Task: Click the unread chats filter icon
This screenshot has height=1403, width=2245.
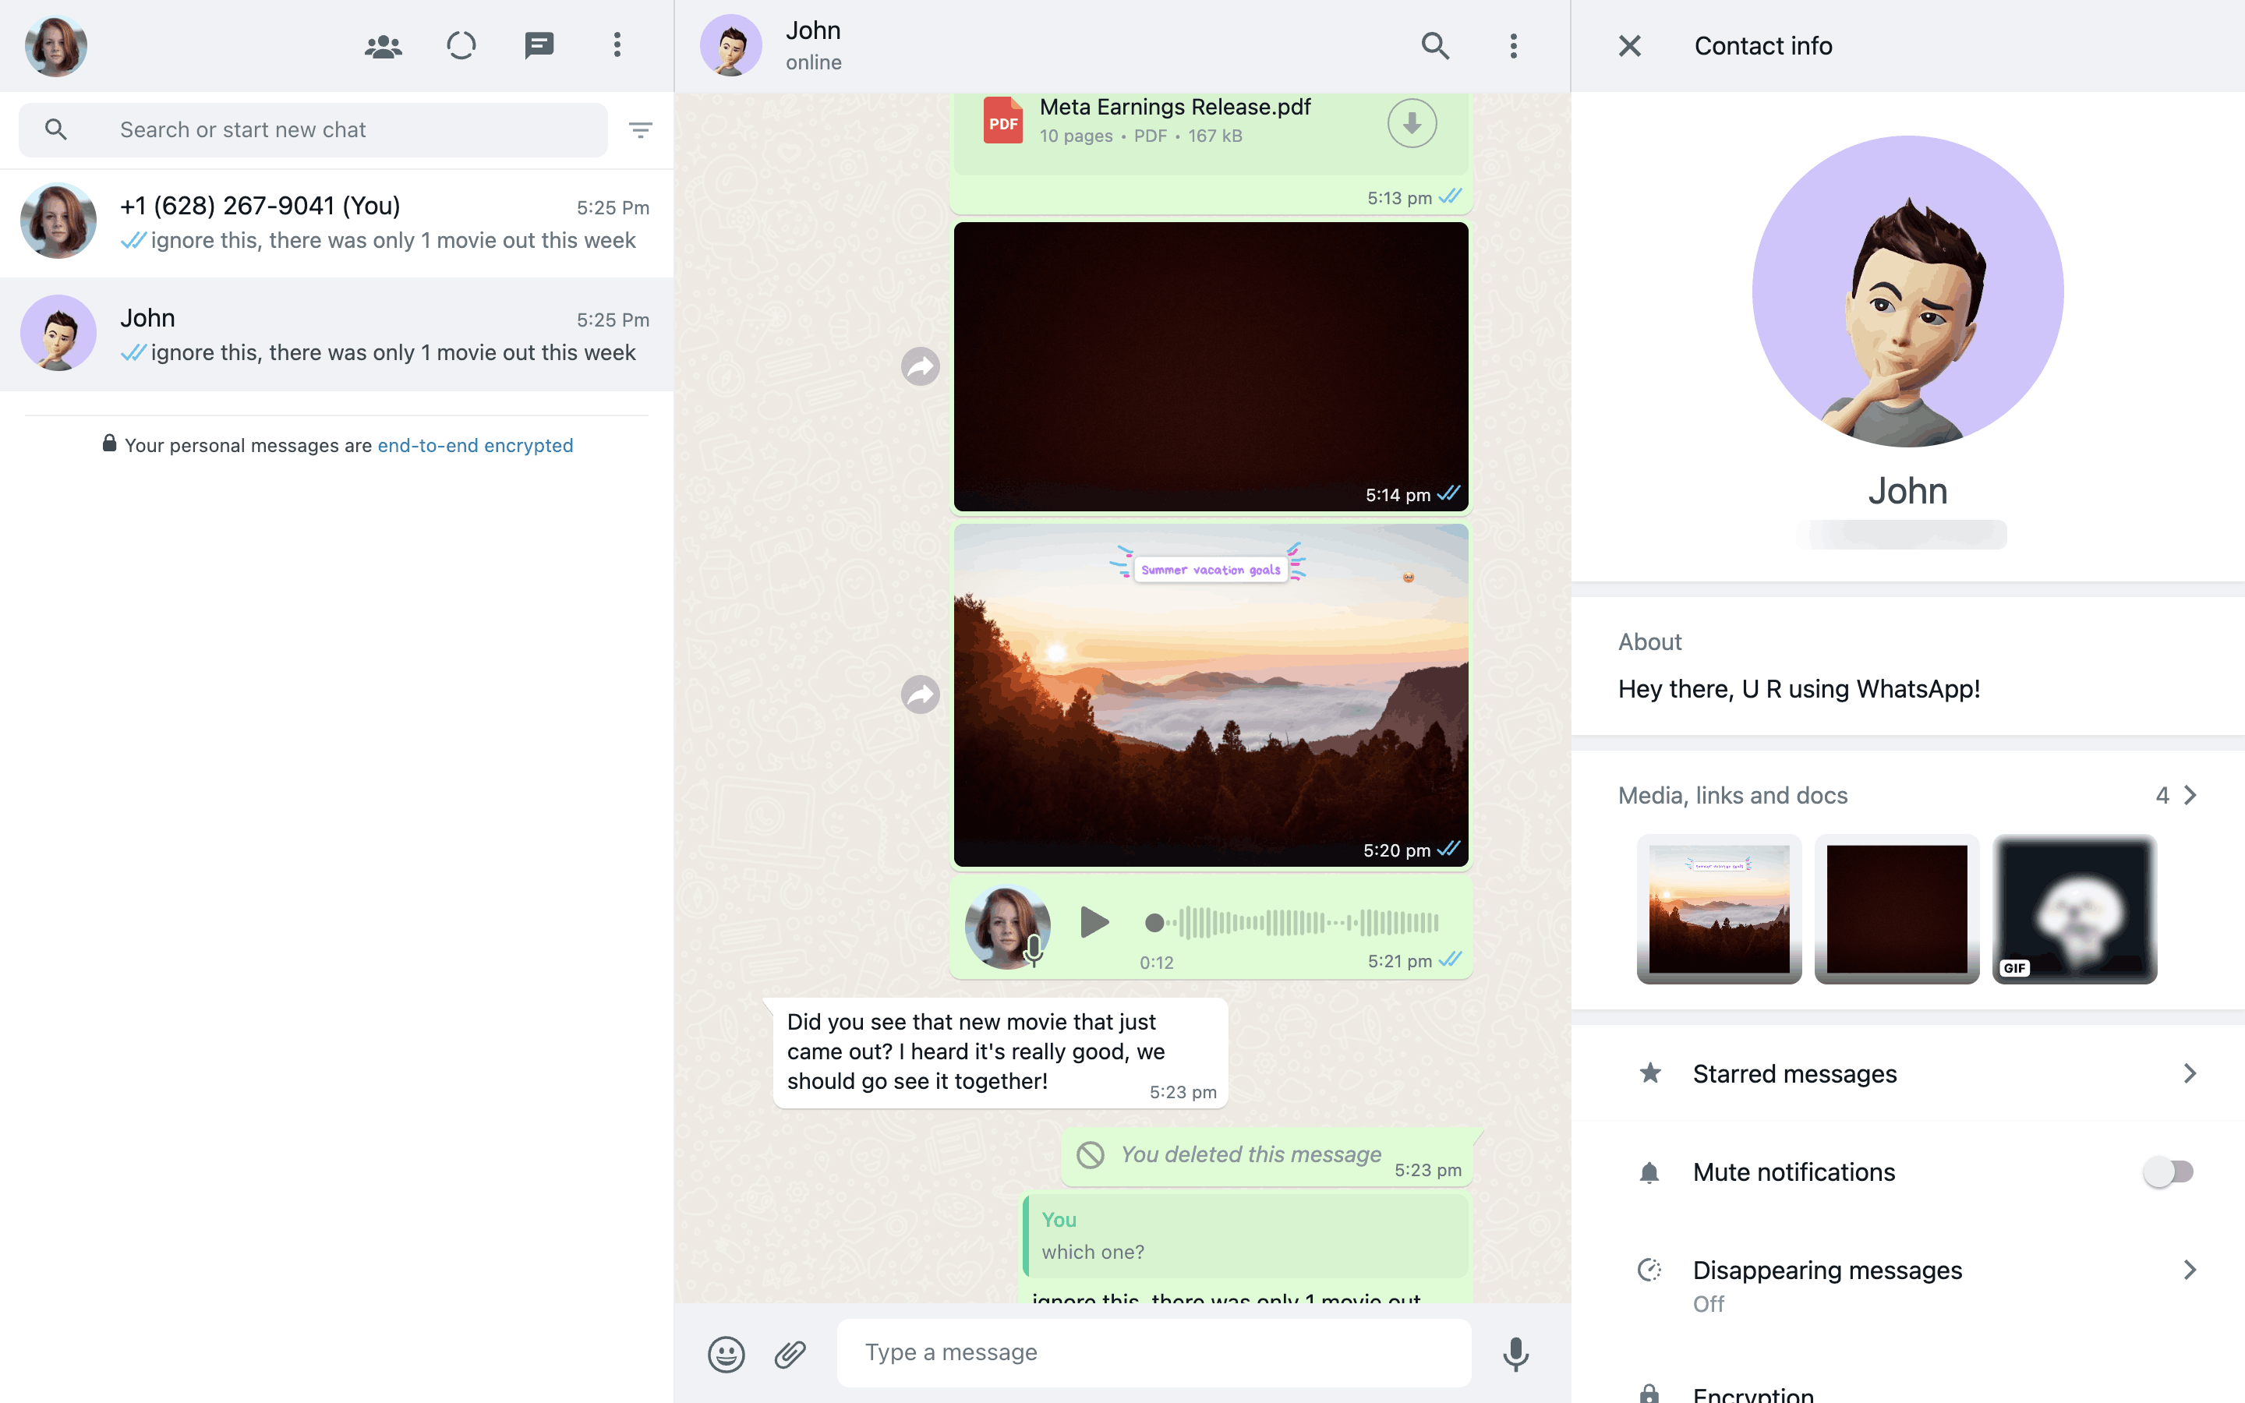Action: pos(640,130)
